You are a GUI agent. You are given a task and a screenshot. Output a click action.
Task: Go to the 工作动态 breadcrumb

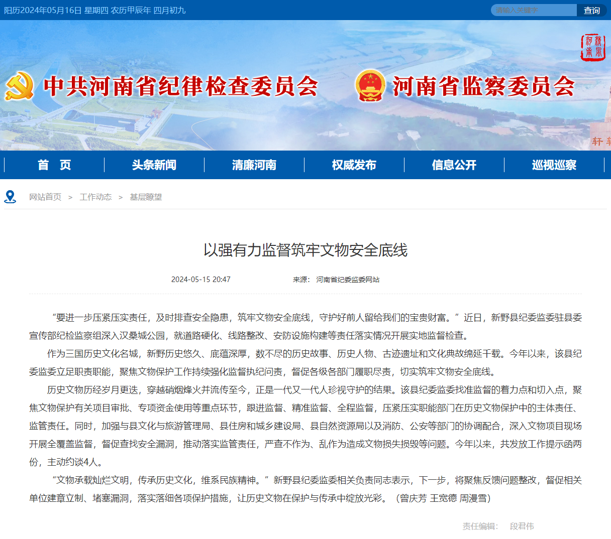click(x=95, y=197)
